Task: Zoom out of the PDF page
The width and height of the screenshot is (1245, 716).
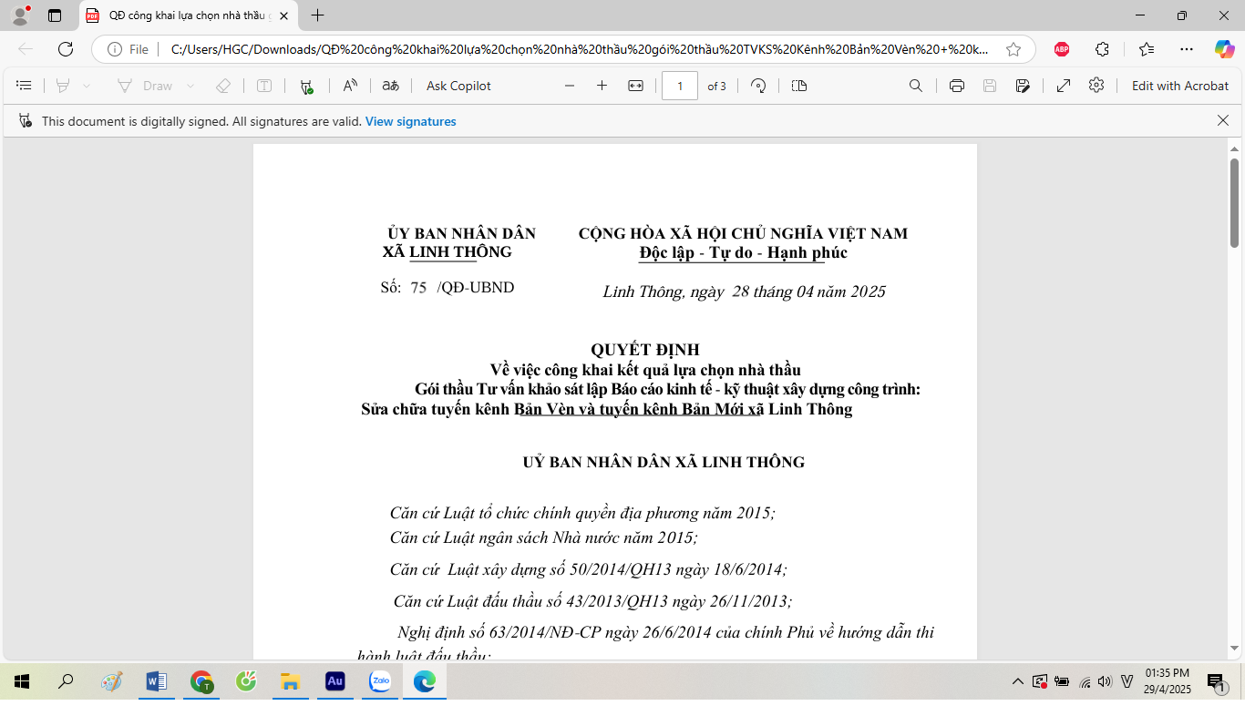Action: tap(570, 86)
